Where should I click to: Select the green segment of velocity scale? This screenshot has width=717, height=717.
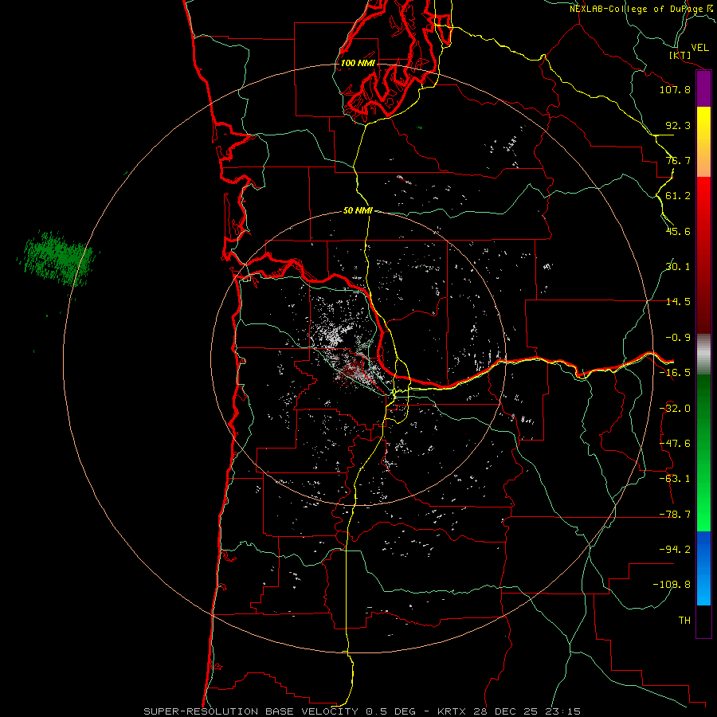(703, 453)
